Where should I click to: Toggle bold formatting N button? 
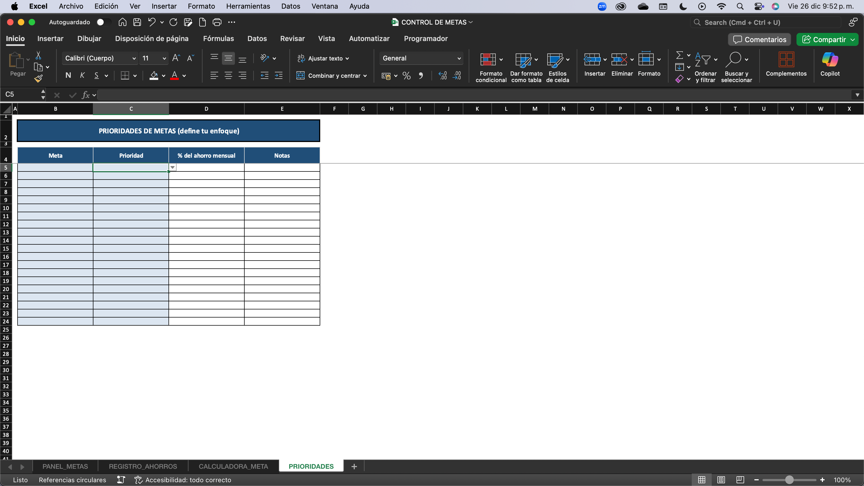point(68,76)
